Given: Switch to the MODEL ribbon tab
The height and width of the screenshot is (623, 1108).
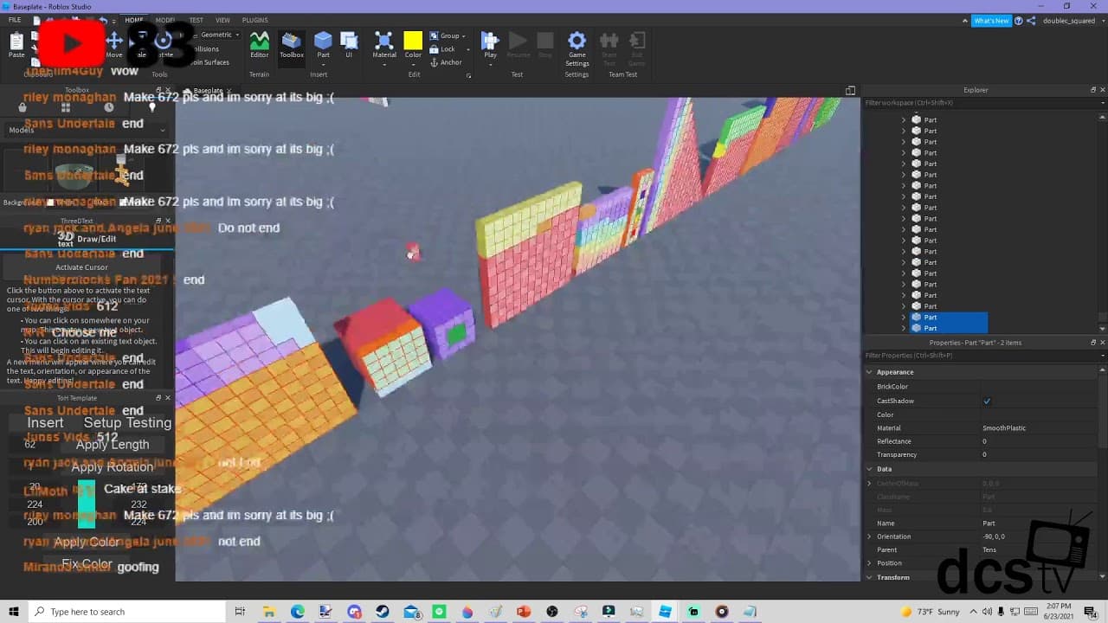Looking at the screenshot, I should coord(164,20).
